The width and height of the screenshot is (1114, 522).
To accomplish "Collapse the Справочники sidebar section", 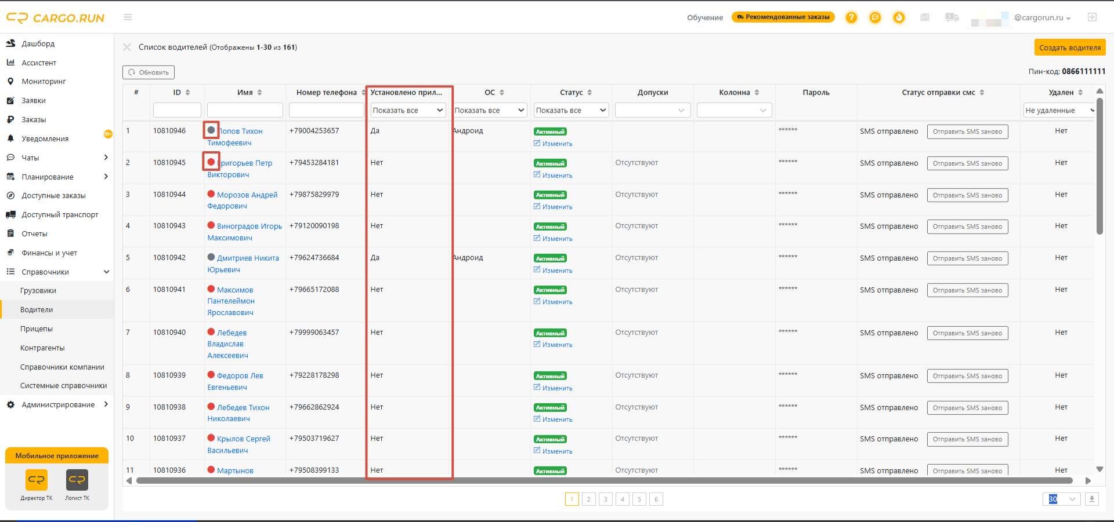I will 106,272.
